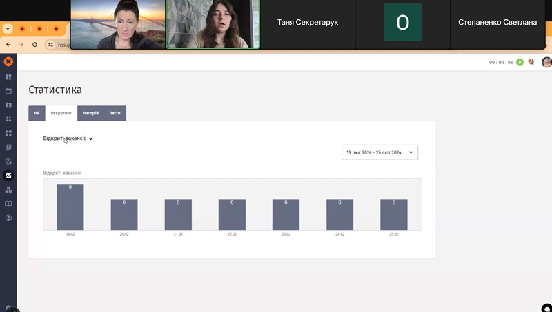Image resolution: width=552 pixels, height=312 pixels.
Task: Open the contact folder icon in sidebar
Action: click(8, 105)
